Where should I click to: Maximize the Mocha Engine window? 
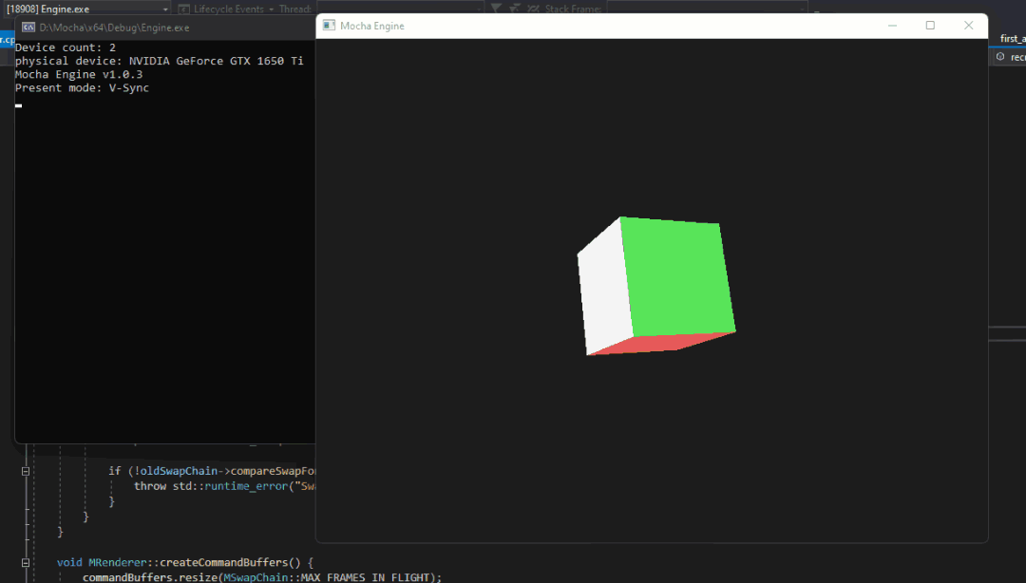point(930,26)
